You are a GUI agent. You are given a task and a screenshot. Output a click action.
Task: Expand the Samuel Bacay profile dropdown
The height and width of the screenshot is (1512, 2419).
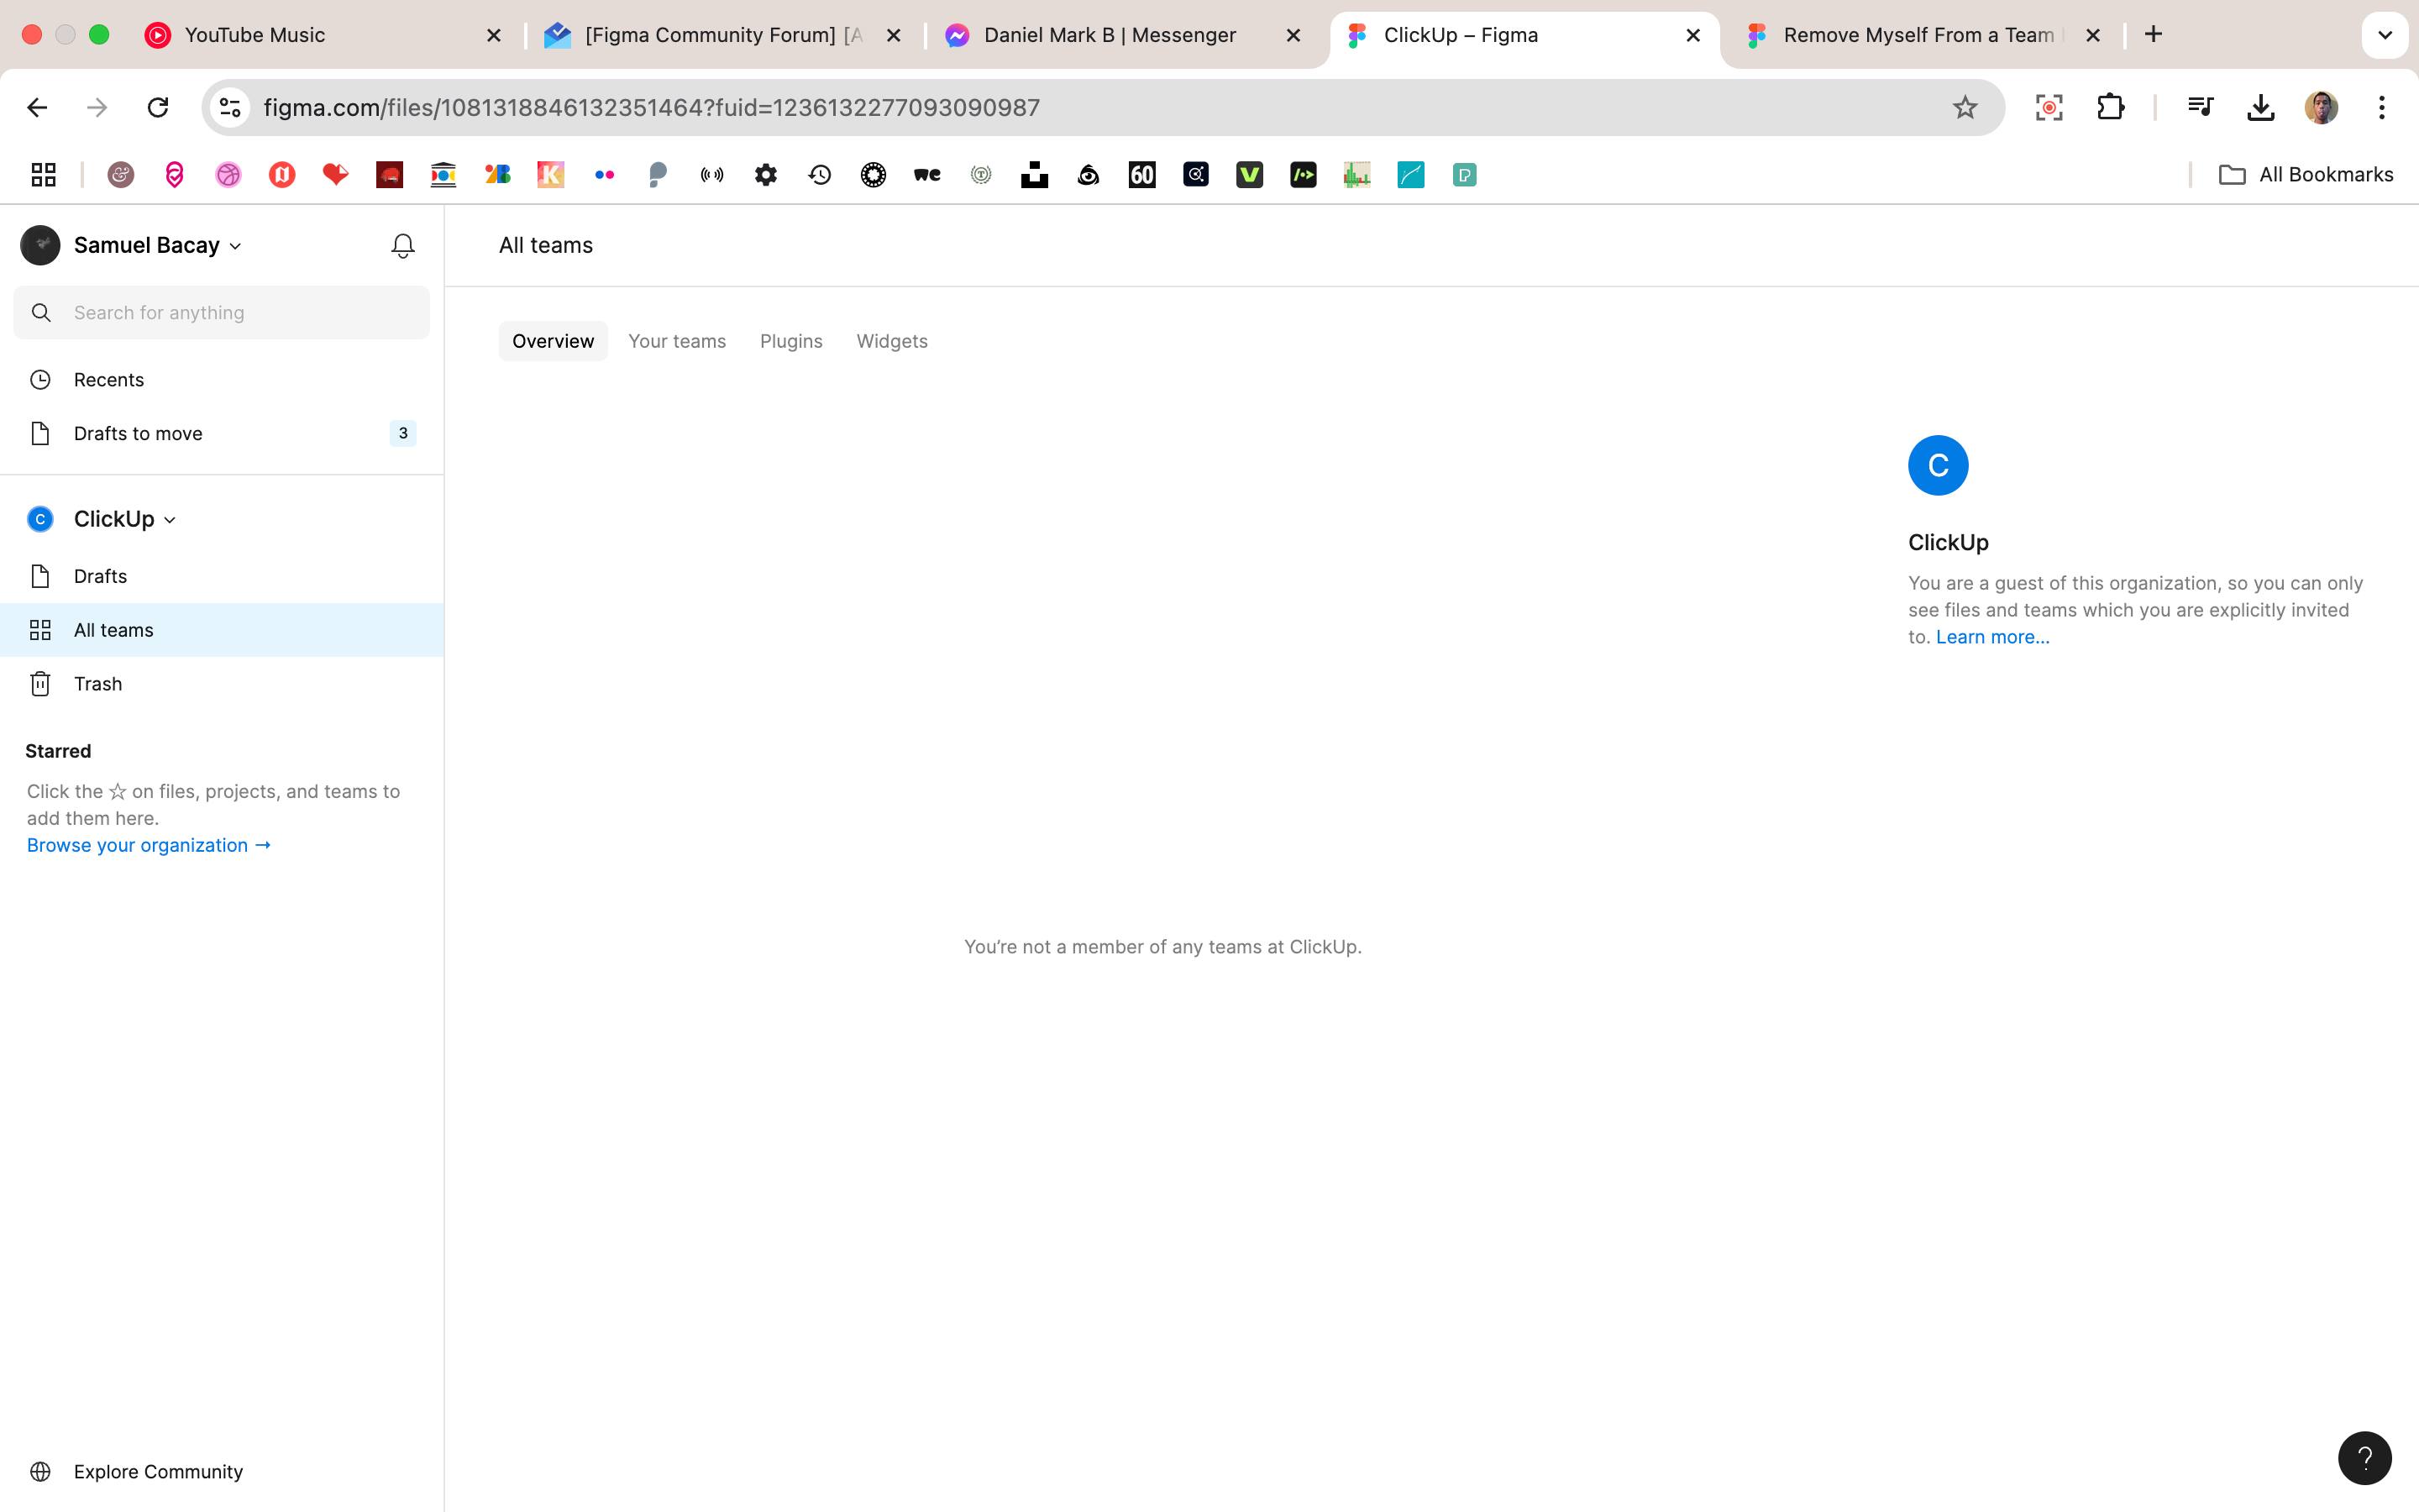235,245
